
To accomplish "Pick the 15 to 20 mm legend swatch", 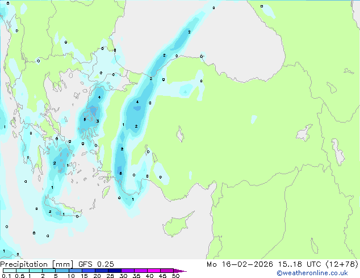I will (88, 271).
